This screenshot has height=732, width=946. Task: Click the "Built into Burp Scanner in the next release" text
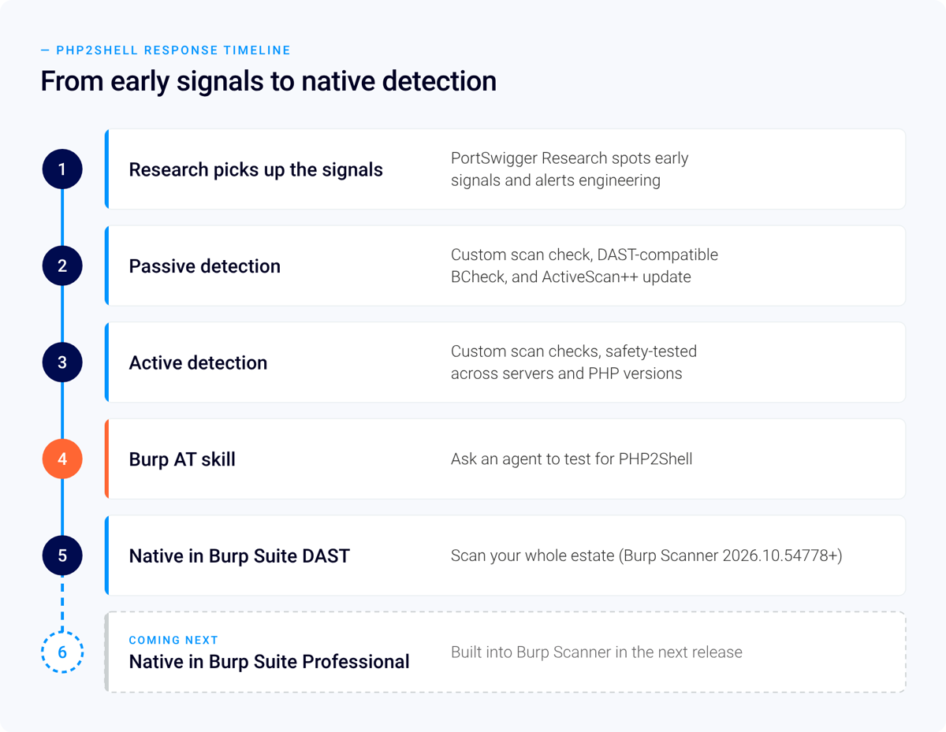pos(597,652)
